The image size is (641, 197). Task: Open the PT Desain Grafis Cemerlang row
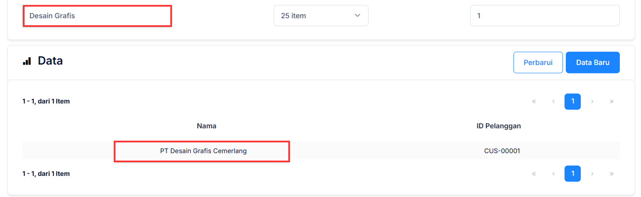(203, 151)
